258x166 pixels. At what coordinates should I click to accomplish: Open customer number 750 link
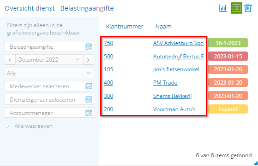point(108,43)
